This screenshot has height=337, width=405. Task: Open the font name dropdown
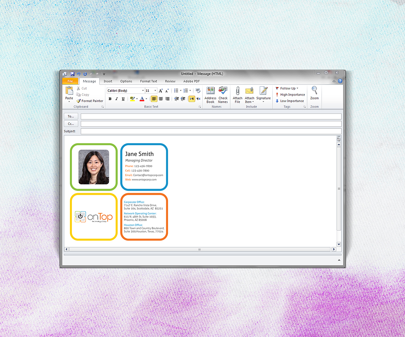(143, 91)
